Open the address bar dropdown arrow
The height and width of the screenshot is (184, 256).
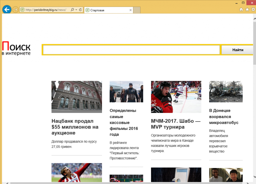click(76, 10)
